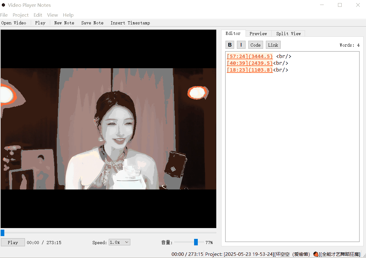Select Insert Timestamp in the toolbar
This screenshot has height=258, width=366.
click(x=130, y=23)
